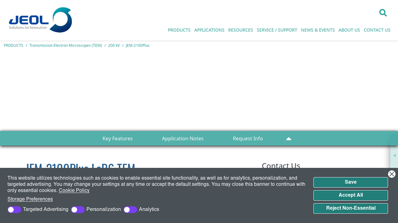The width and height of the screenshot is (398, 223).
Task: Click the search magnifier icon
Action: 383,13
